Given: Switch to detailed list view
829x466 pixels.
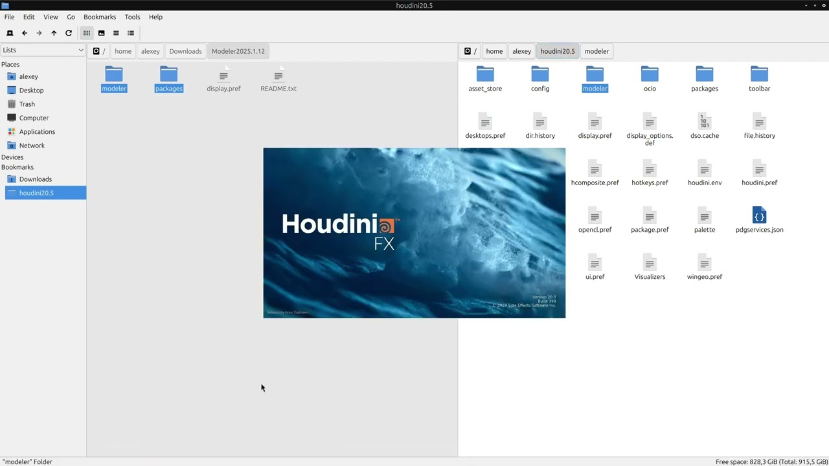Looking at the screenshot, I should coord(131,33).
